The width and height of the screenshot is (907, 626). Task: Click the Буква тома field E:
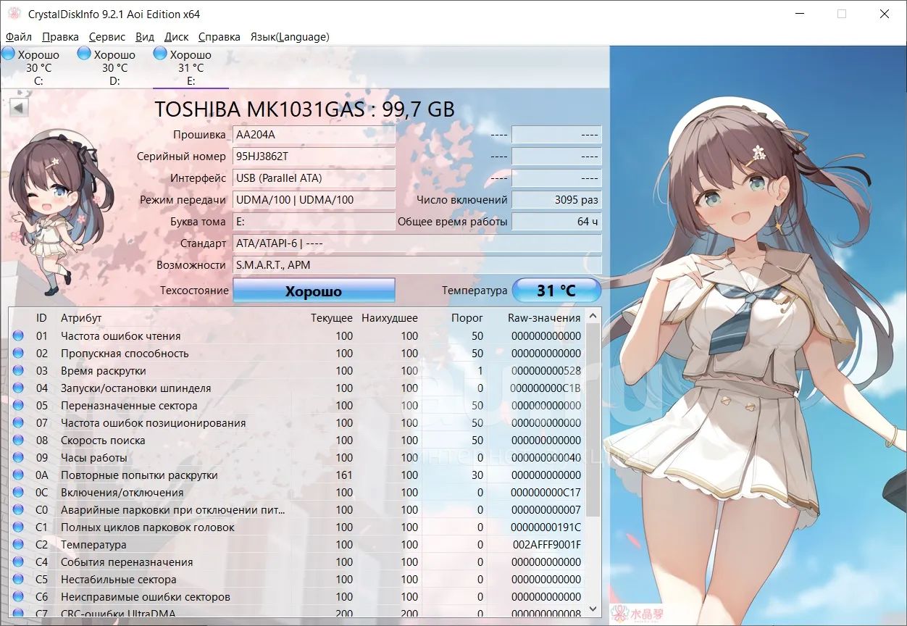314,221
